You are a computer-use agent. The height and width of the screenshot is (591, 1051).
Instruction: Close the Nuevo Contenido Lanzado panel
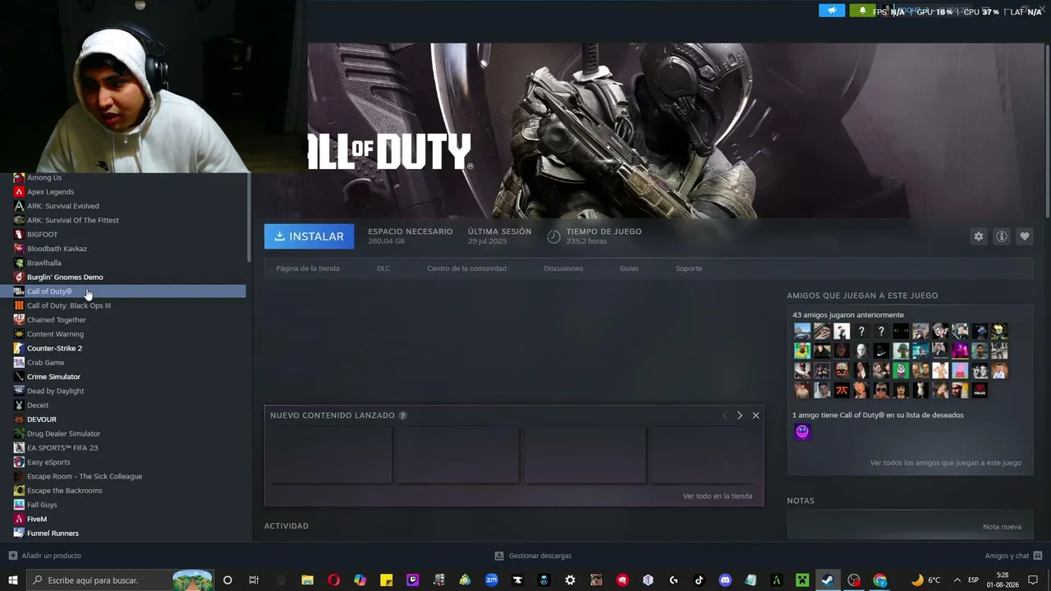[755, 415]
